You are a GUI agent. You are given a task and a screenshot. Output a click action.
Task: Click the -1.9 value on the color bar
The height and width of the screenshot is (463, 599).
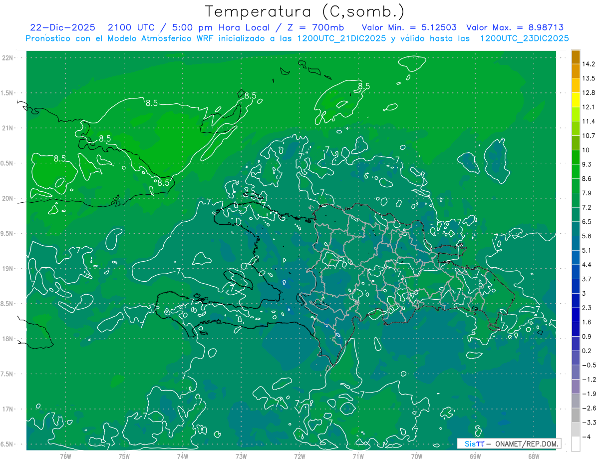tap(589, 394)
